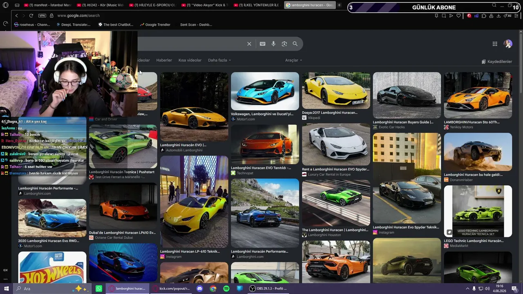The height and width of the screenshot is (294, 523).
Task: Reload the current page
Action: 31,16
